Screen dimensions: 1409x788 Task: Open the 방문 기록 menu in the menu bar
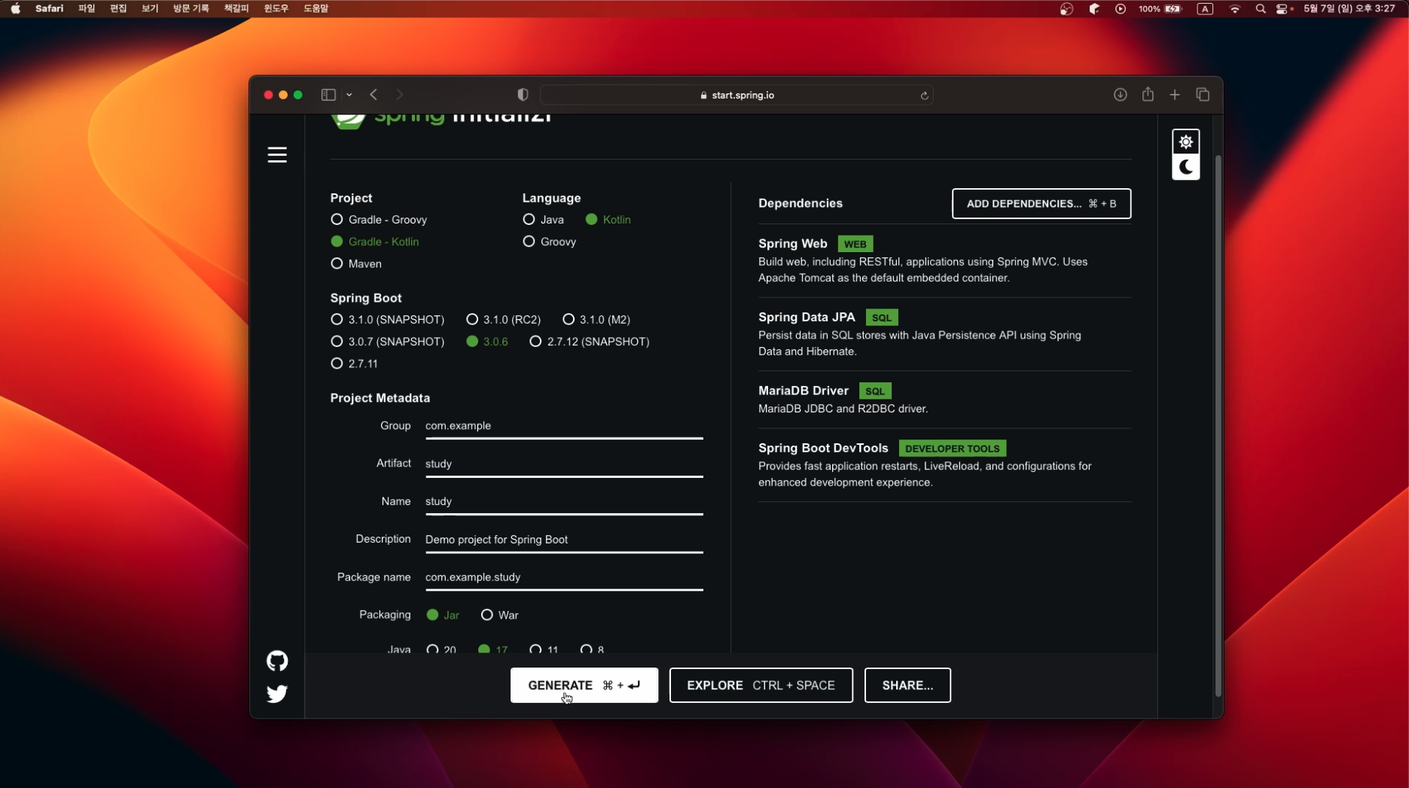pos(191,8)
